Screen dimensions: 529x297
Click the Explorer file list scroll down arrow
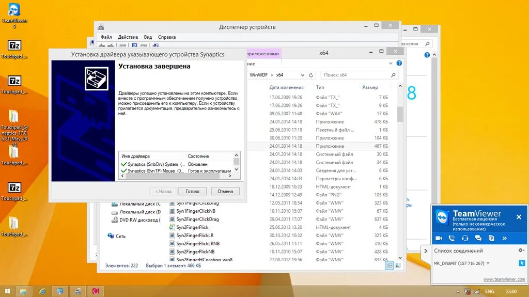point(400,258)
